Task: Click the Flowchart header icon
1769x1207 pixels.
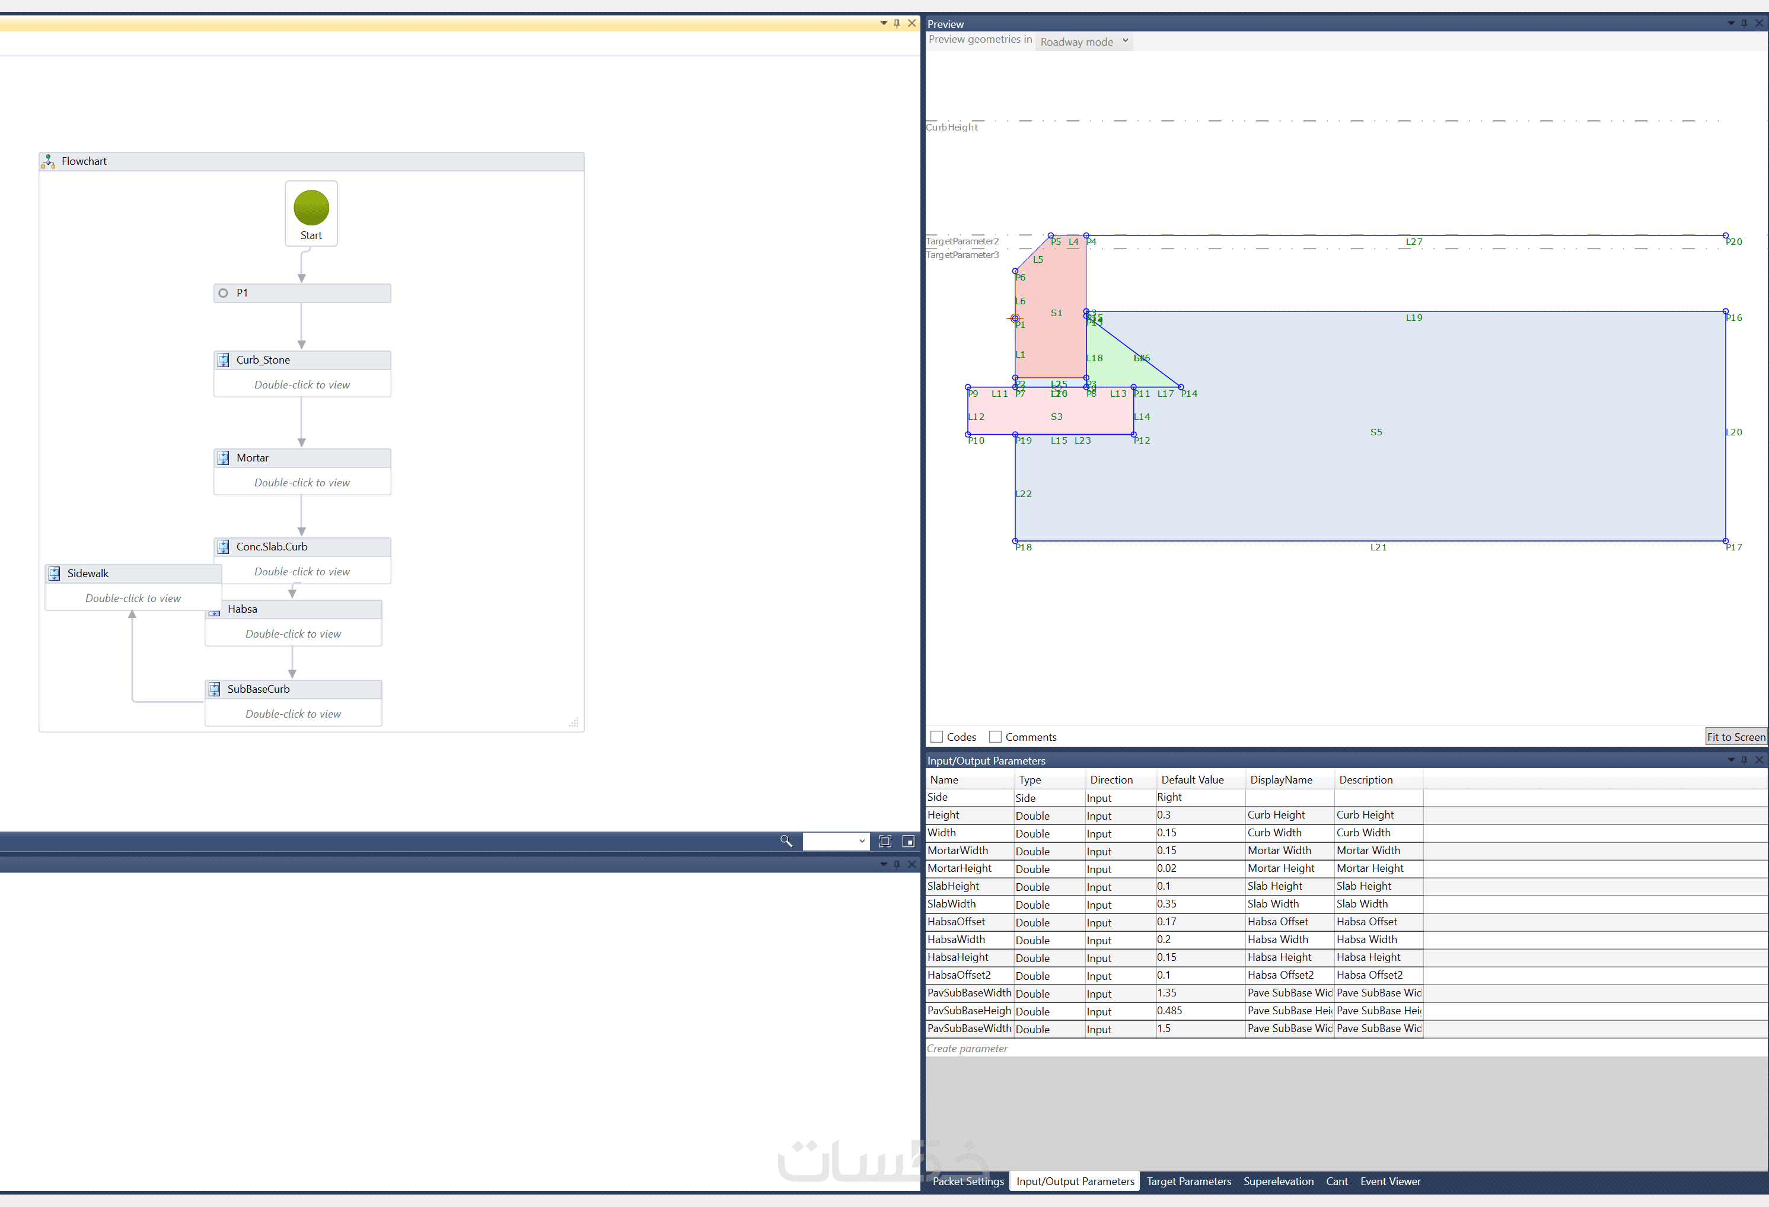Action: 49,161
